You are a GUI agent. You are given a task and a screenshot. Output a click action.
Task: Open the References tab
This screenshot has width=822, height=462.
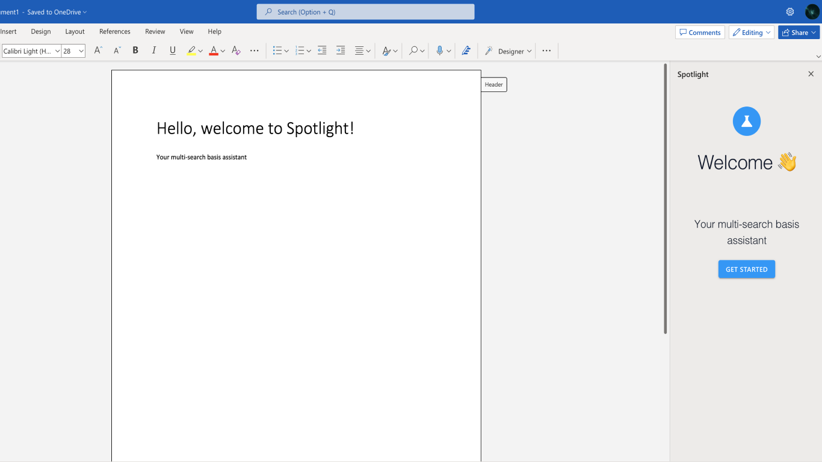tap(114, 31)
